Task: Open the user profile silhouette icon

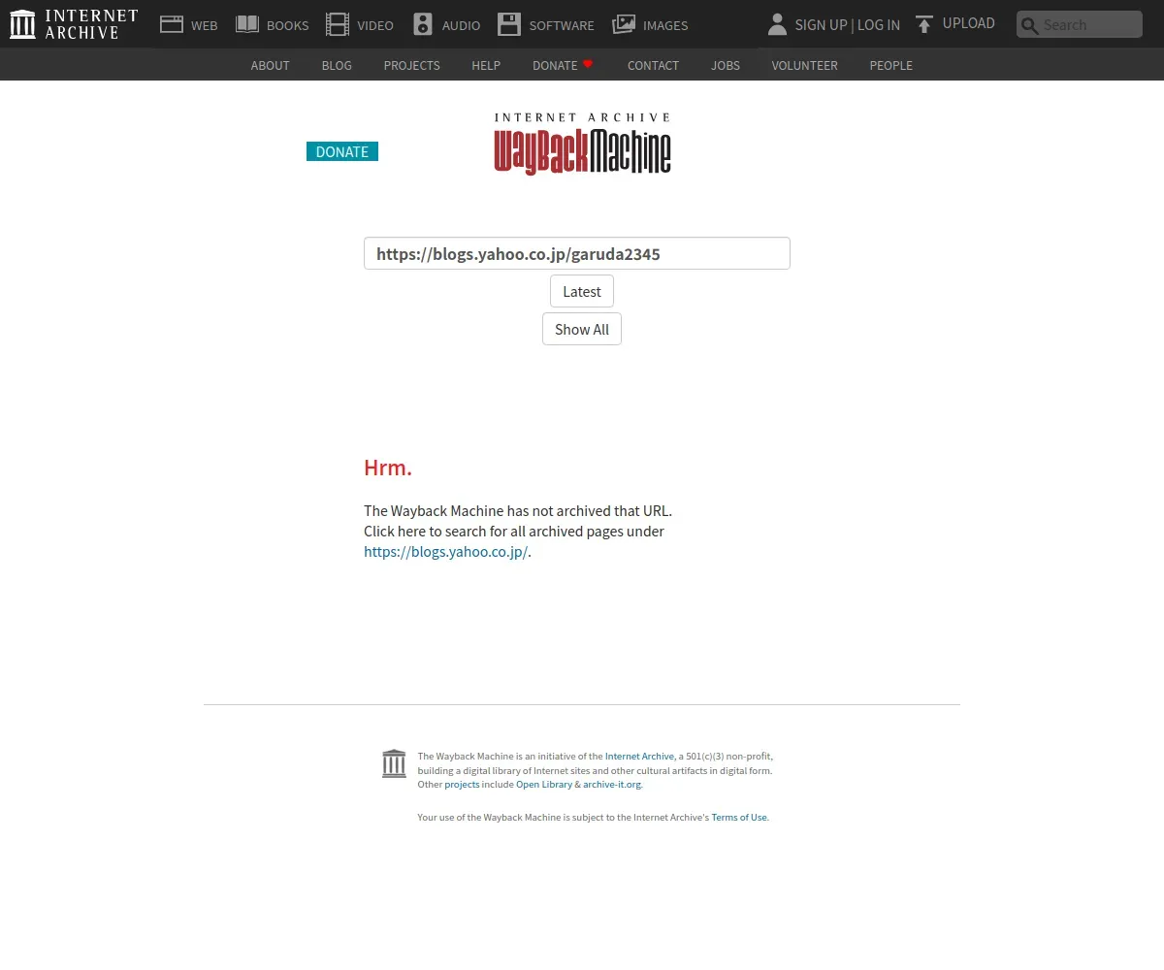Action: [x=777, y=24]
